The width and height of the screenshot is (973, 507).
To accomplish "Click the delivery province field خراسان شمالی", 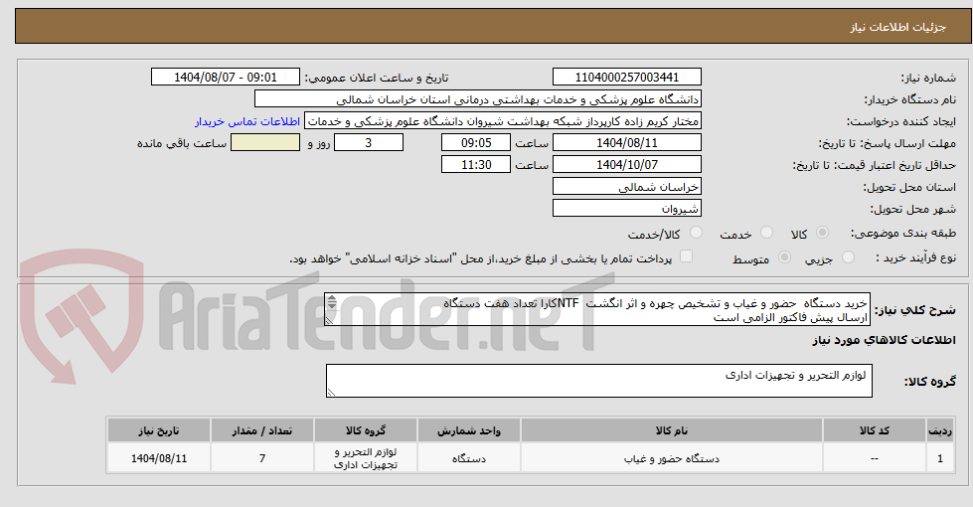I will 627,187.
